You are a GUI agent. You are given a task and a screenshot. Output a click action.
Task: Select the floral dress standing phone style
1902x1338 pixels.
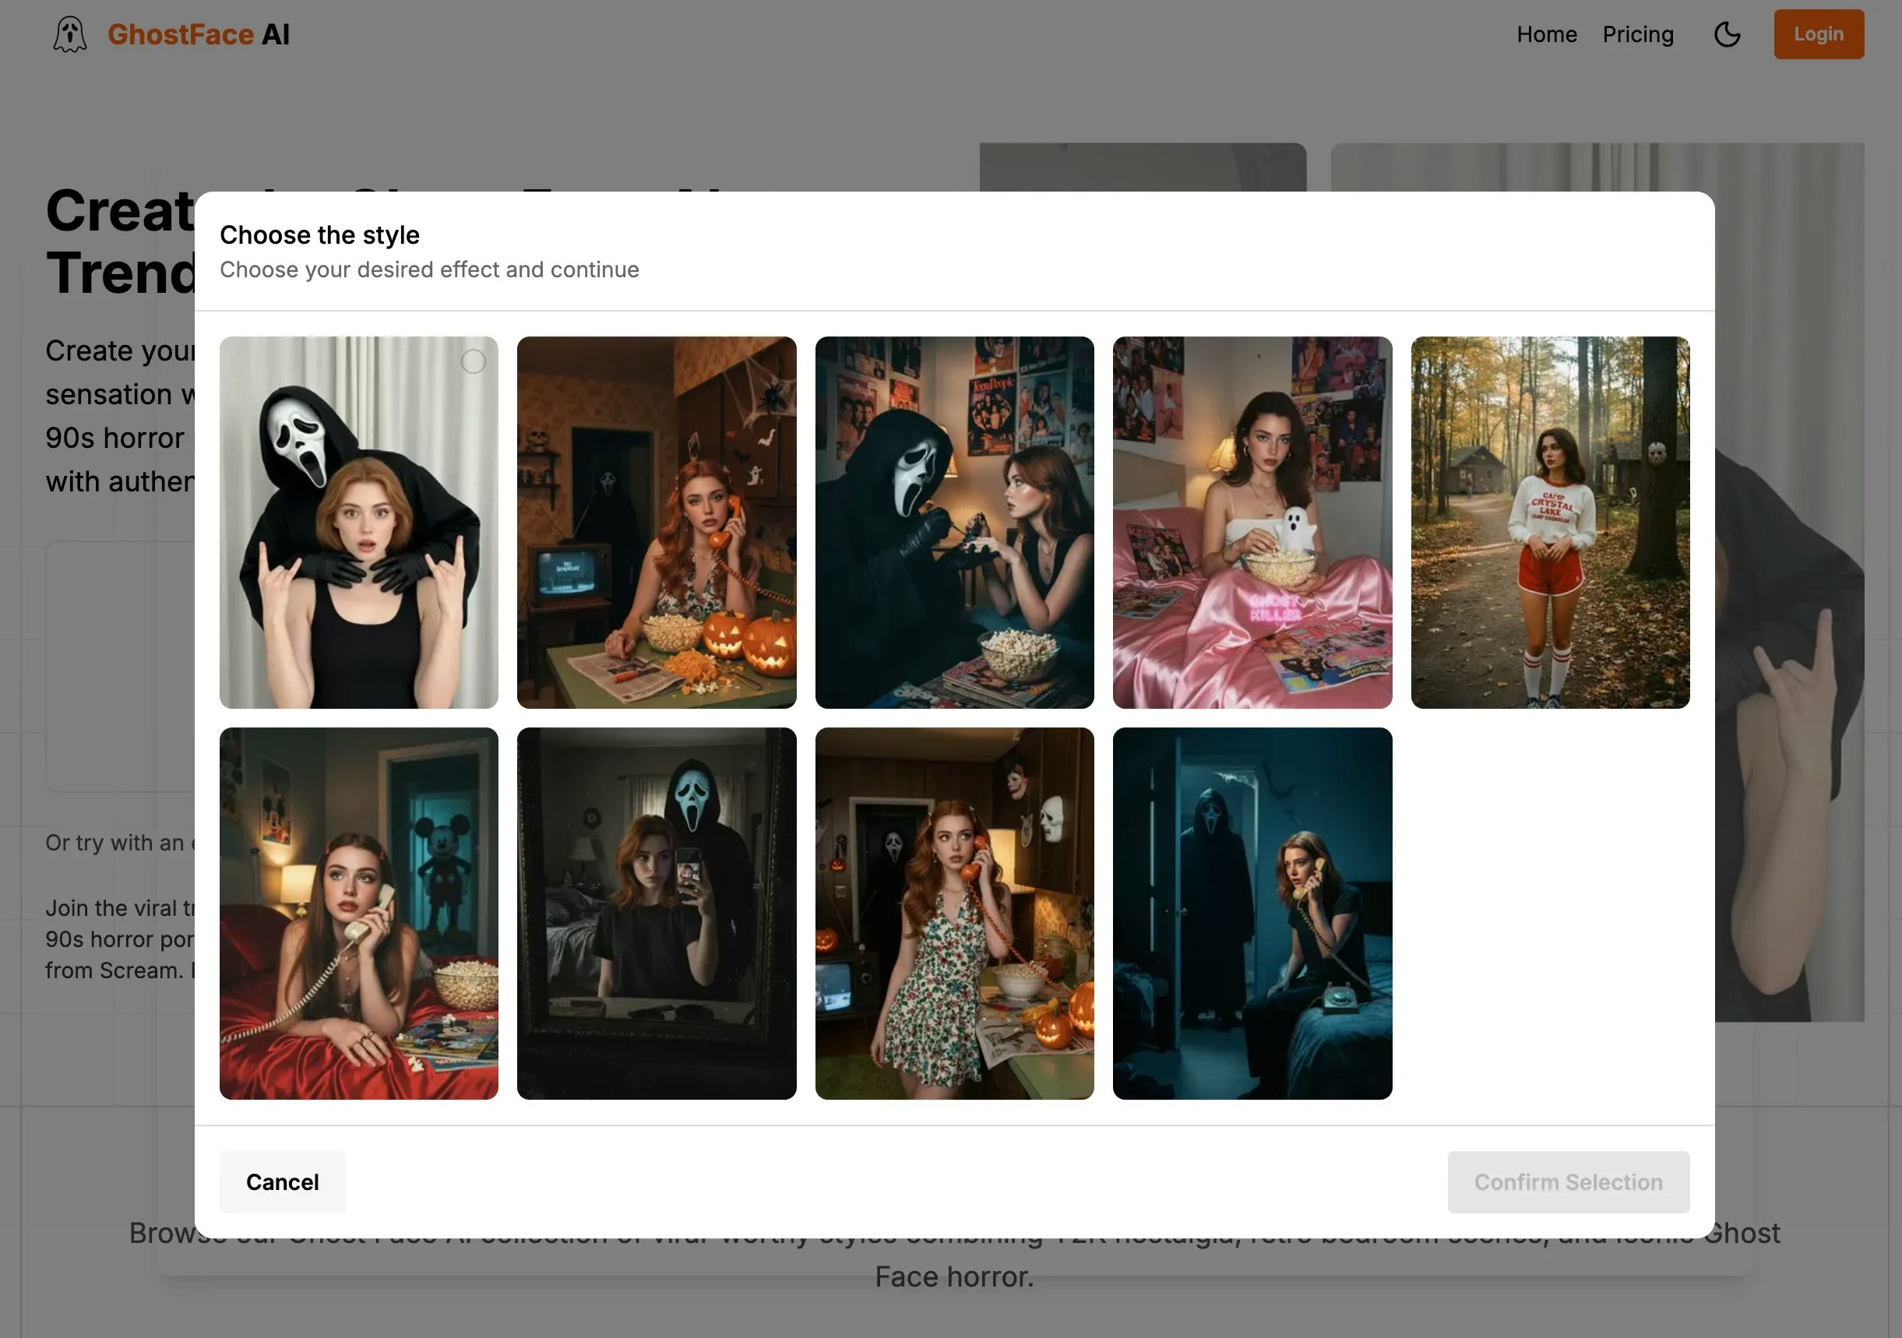tap(953, 913)
